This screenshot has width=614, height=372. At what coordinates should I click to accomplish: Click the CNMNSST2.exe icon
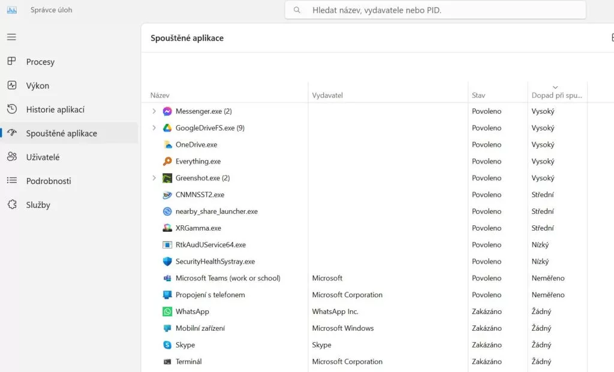(167, 195)
